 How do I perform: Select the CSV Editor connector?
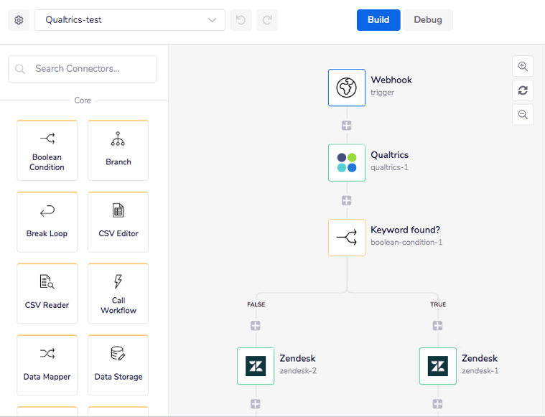point(118,222)
